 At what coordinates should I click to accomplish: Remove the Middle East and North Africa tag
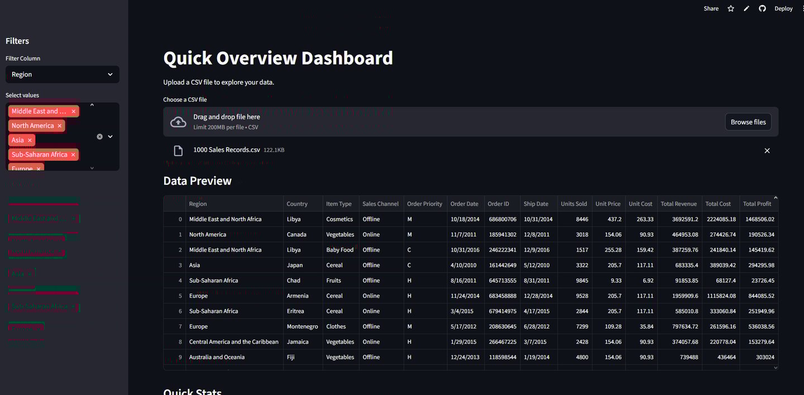pos(73,111)
